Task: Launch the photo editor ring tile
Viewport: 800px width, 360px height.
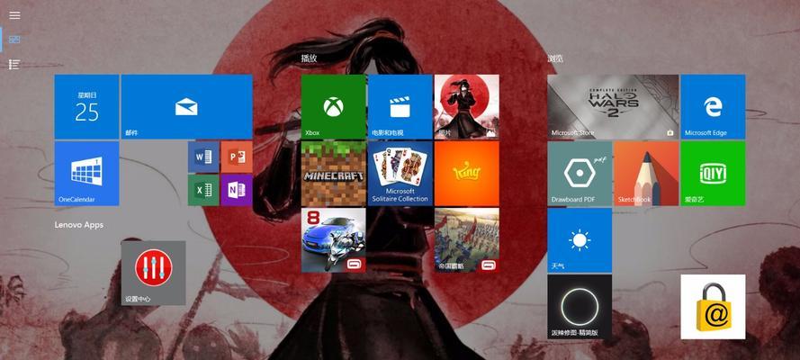Action: [580, 307]
